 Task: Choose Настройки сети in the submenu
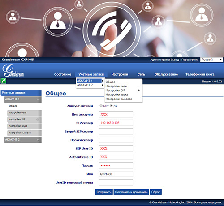click(116, 86)
